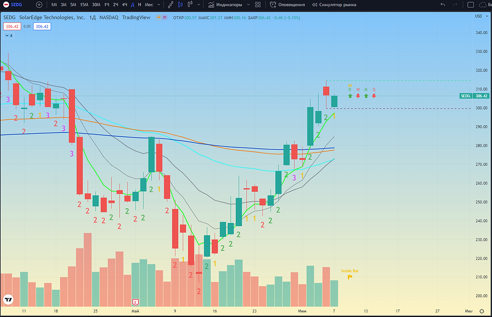The image size is (492, 317).
Task: Click the Q timeframe red down arrow
Action: (374, 96)
